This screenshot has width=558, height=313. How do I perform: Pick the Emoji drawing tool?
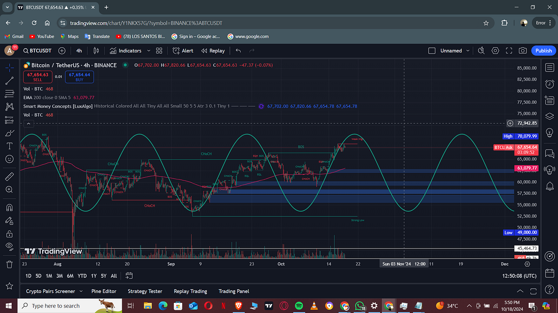pyautogui.click(x=9, y=159)
